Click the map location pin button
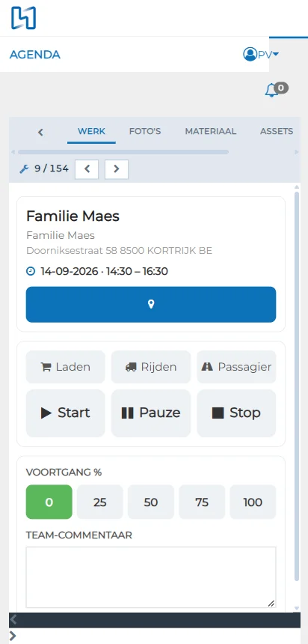Screen dimensions: 308x644 pos(151,304)
